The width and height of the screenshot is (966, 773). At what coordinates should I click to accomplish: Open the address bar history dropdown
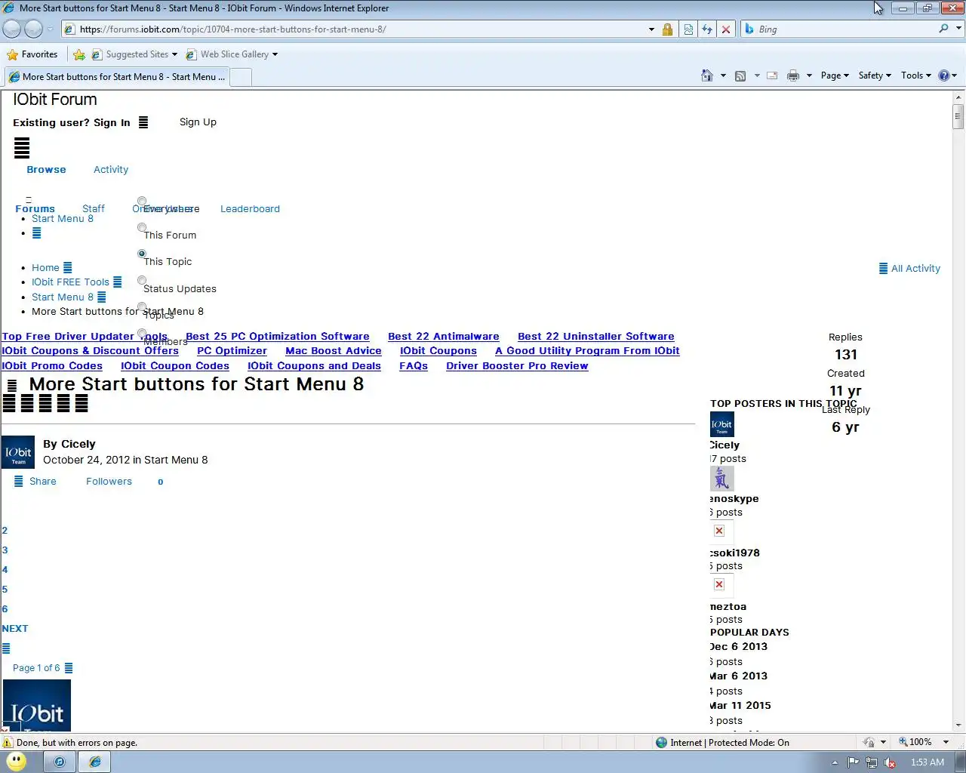(x=651, y=29)
